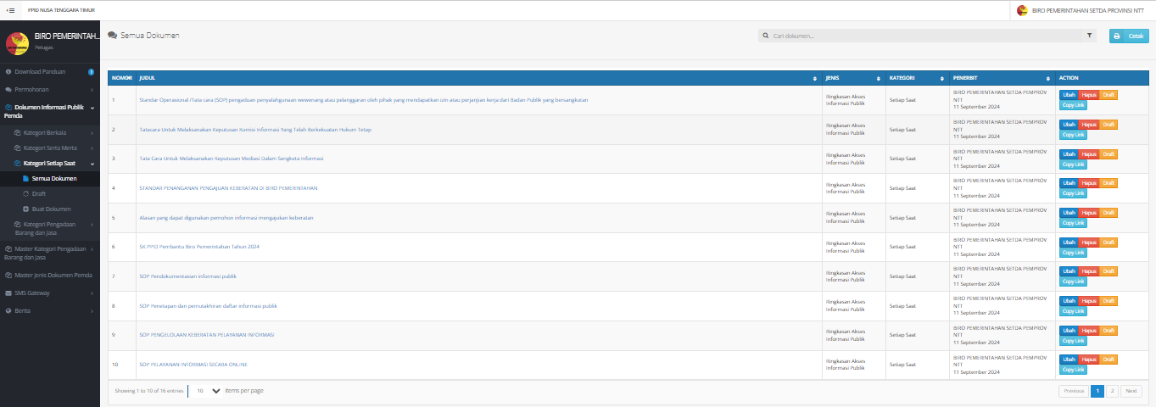Screen dimensions: 1156x407
Task: Go to Next page
Action: point(1131,391)
